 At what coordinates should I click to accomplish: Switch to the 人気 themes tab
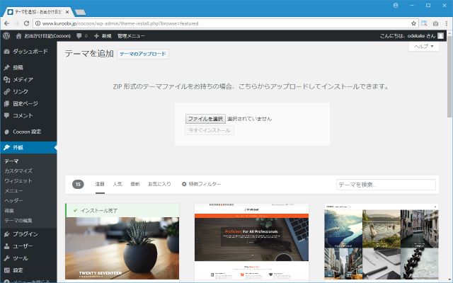[x=117, y=184]
